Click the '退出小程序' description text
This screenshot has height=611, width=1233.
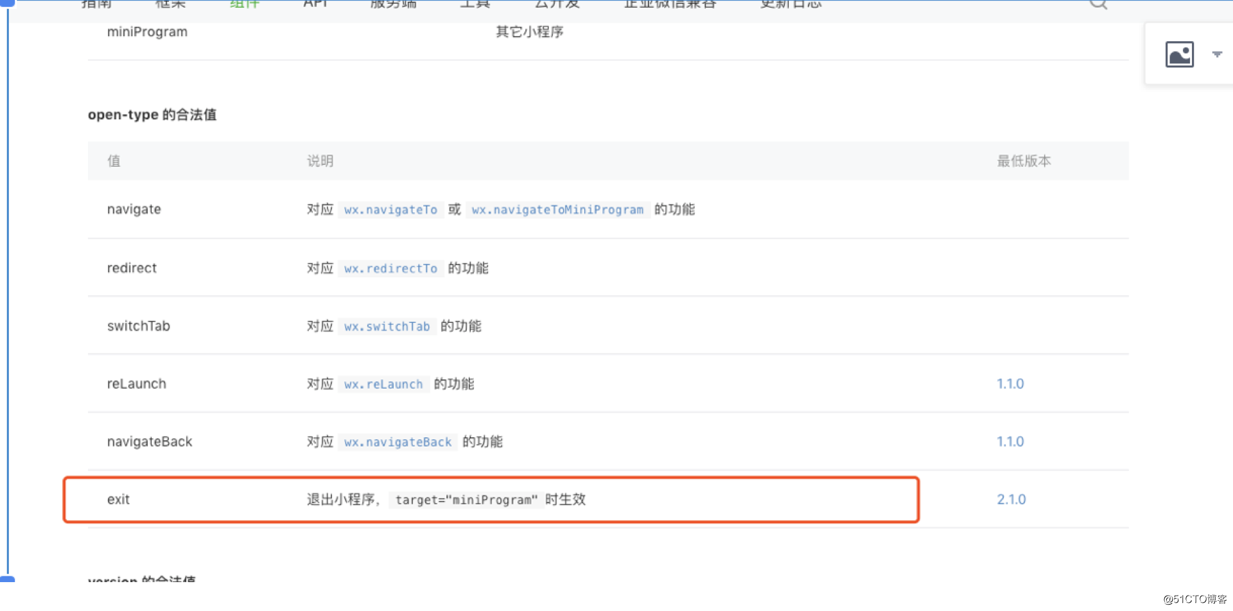click(340, 499)
